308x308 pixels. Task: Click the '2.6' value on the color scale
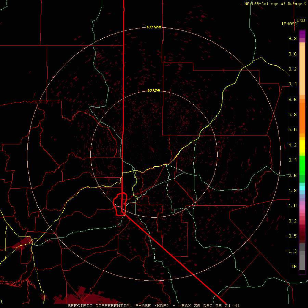coord(293,176)
